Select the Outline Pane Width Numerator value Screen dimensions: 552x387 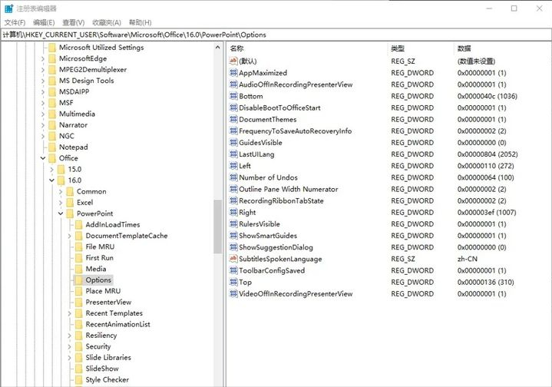click(289, 189)
